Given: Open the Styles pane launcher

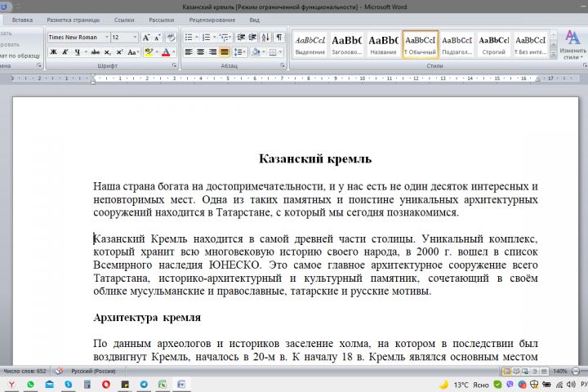Looking at the screenshot, I should point(585,65).
